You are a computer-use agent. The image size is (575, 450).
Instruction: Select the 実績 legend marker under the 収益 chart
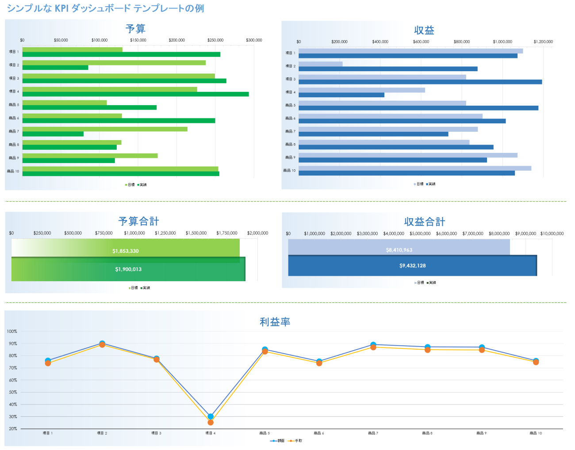[x=427, y=184]
